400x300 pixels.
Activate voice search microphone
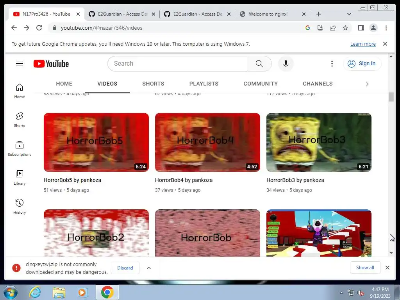tap(286, 64)
